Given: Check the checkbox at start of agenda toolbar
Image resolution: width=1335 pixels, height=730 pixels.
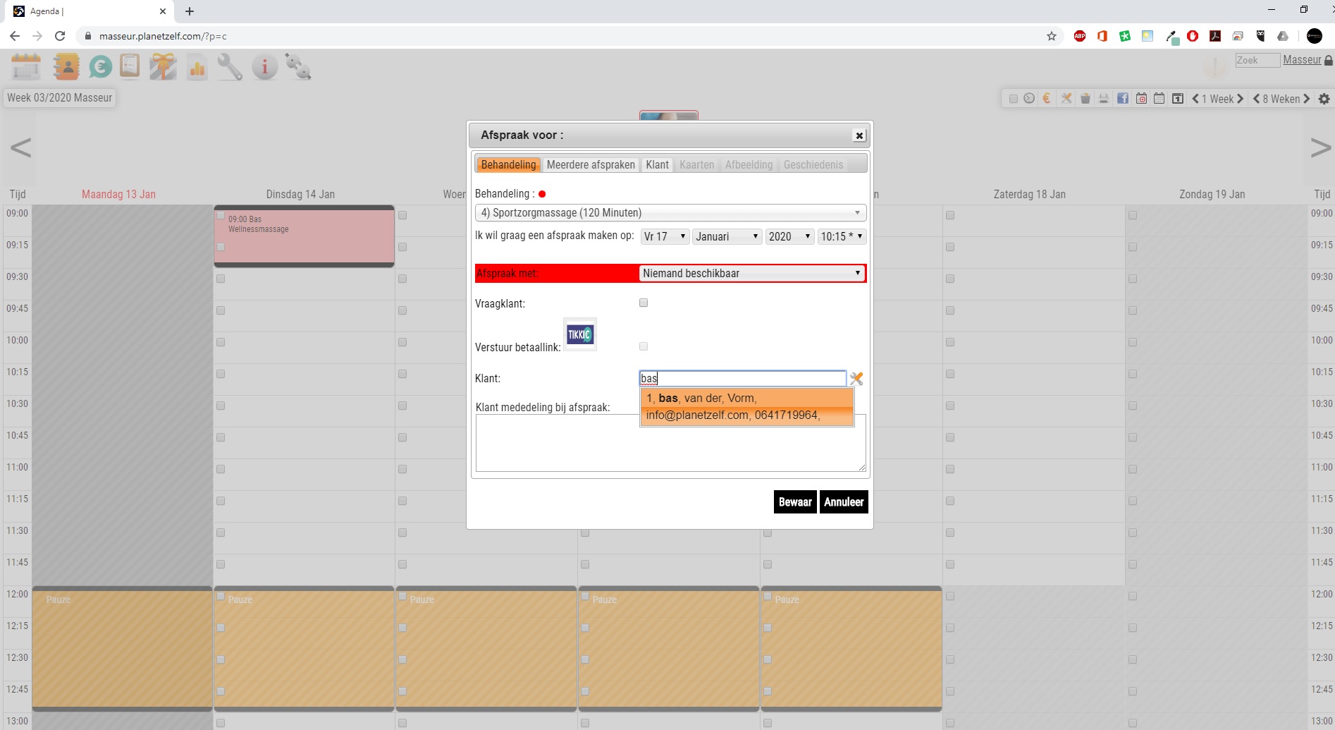Looking at the screenshot, I should click(1013, 99).
